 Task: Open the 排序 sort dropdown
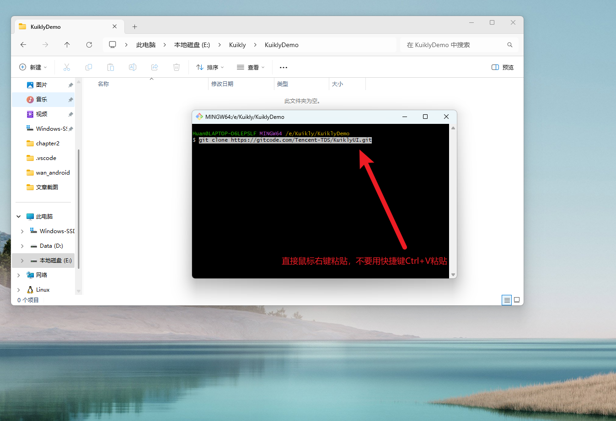click(210, 67)
